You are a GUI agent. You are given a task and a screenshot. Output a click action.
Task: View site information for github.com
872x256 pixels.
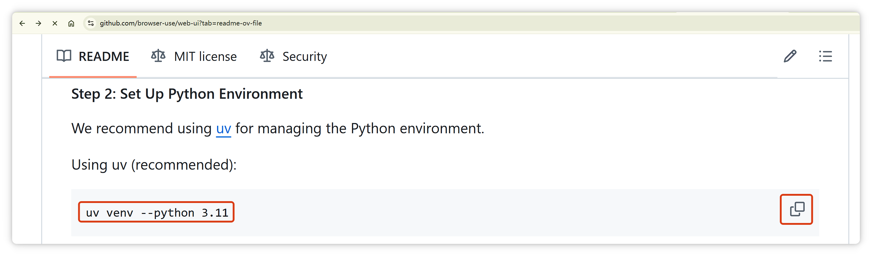(91, 23)
